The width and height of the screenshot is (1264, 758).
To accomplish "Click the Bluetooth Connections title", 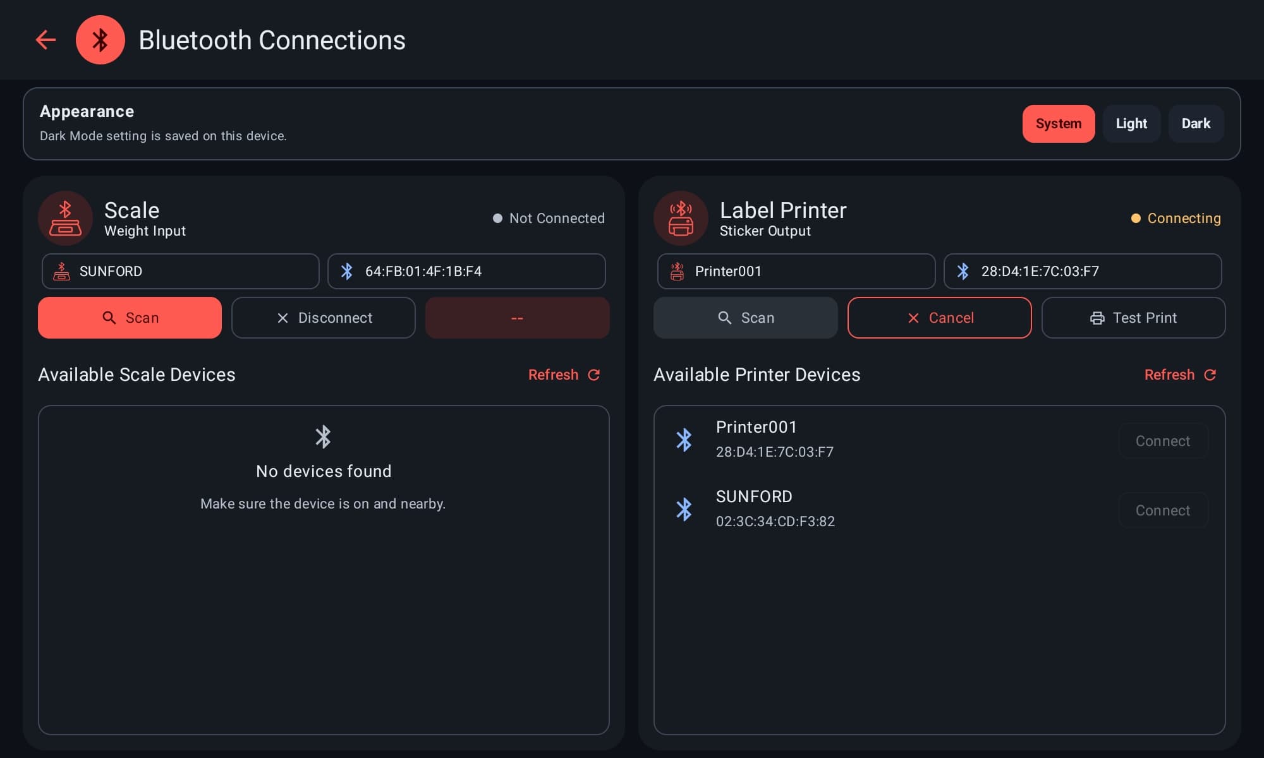I will tap(272, 40).
